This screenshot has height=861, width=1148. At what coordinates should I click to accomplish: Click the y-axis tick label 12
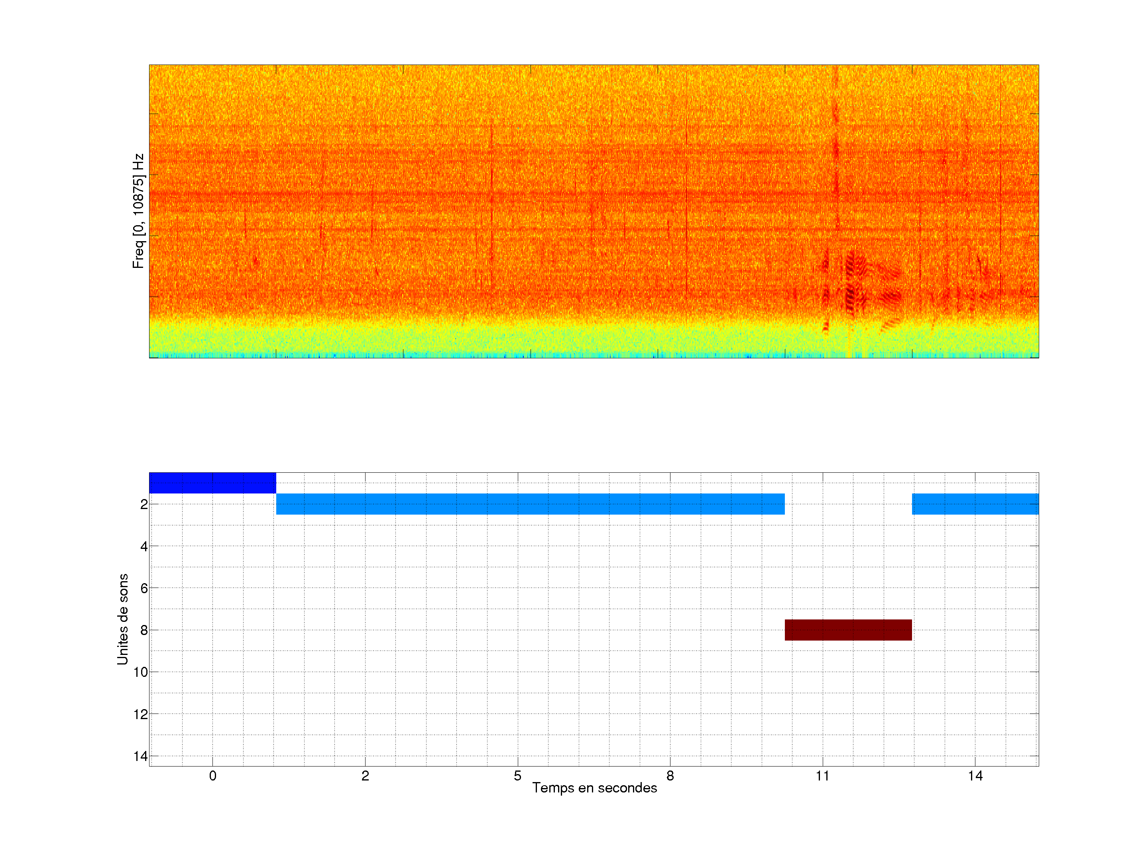click(x=140, y=714)
